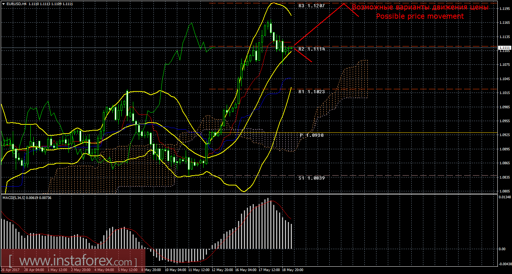
Task: Click the S1 1.0839 support label
Action: 311,178
